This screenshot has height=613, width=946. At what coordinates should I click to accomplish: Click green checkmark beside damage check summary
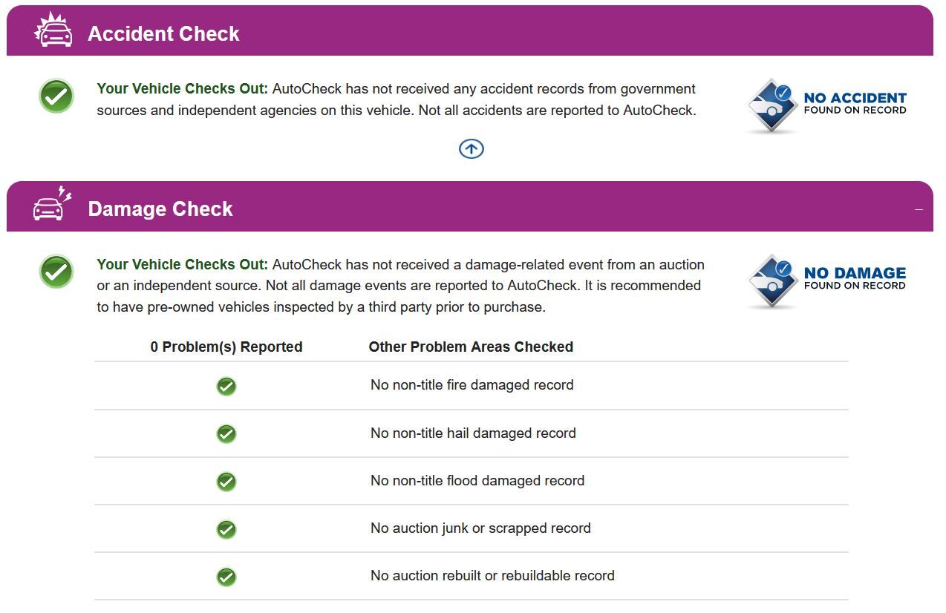(56, 272)
